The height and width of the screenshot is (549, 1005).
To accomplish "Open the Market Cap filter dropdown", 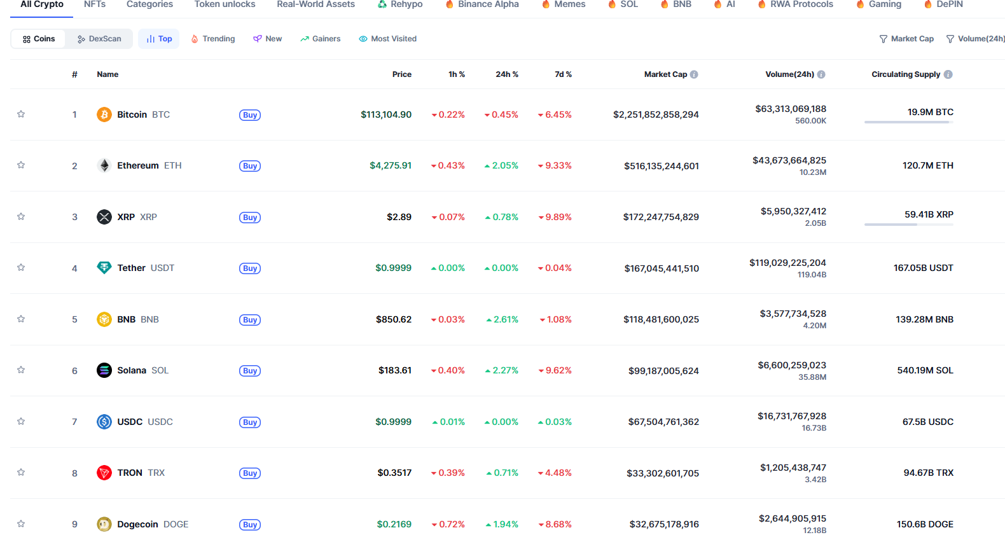I will (906, 39).
